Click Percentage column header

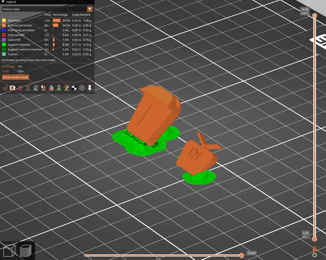pos(60,15)
